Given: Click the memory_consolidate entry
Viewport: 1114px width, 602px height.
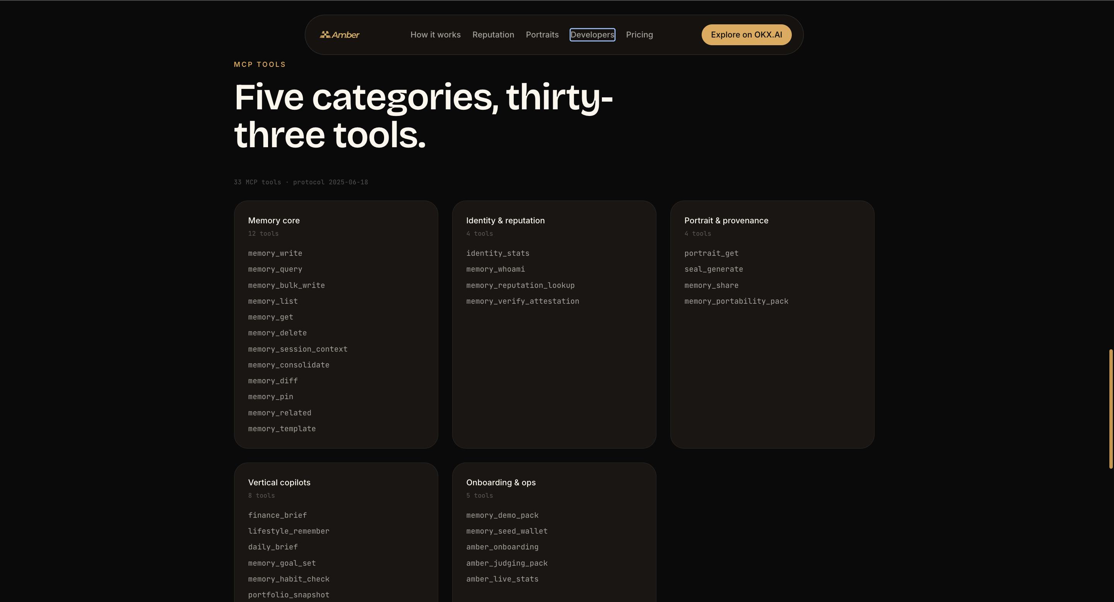Looking at the screenshot, I should [289, 366].
